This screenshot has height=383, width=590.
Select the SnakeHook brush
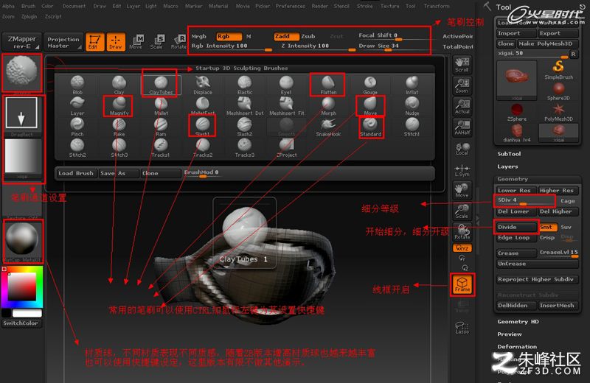[328, 127]
